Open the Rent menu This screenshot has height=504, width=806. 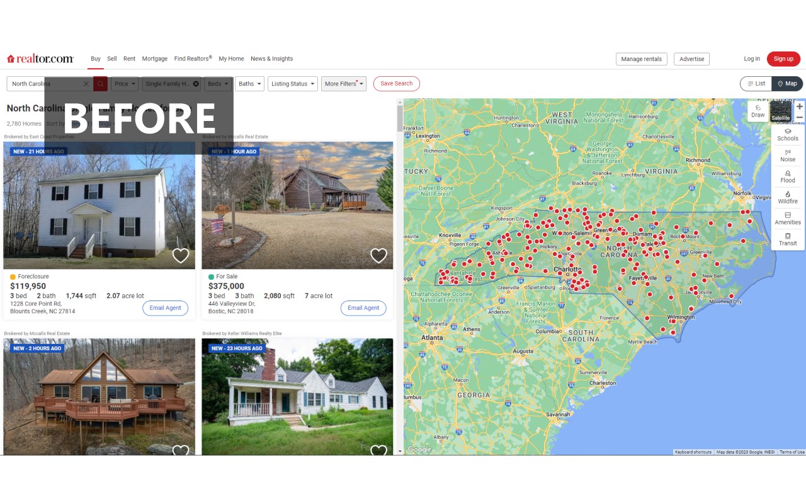click(x=129, y=59)
